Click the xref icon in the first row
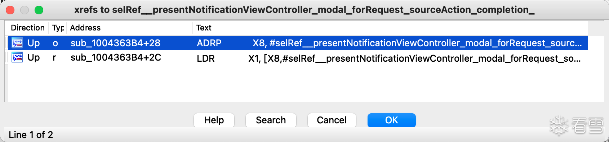The width and height of the screenshot is (609, 142). coord(17,43)
